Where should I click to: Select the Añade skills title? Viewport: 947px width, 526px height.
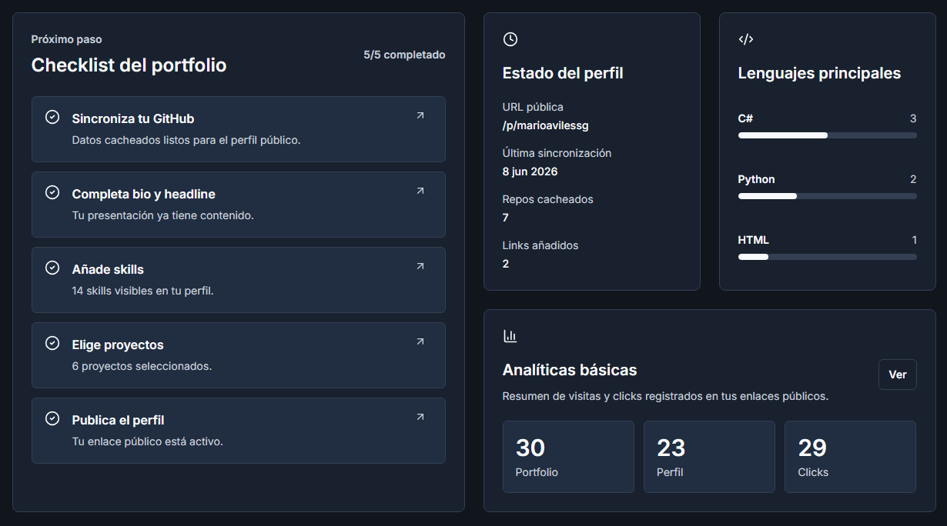pos(108,269)
